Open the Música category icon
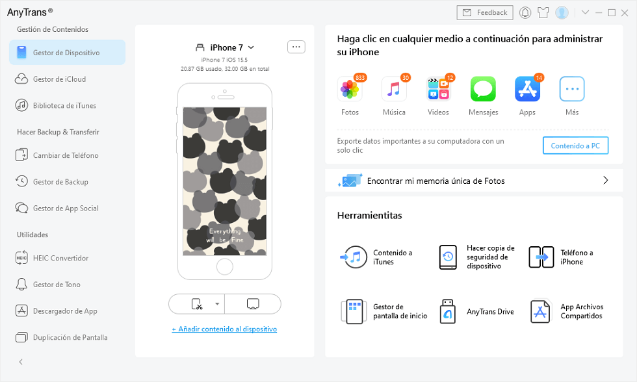This screenshot has height=382, width=637. [x=394, y=89]
